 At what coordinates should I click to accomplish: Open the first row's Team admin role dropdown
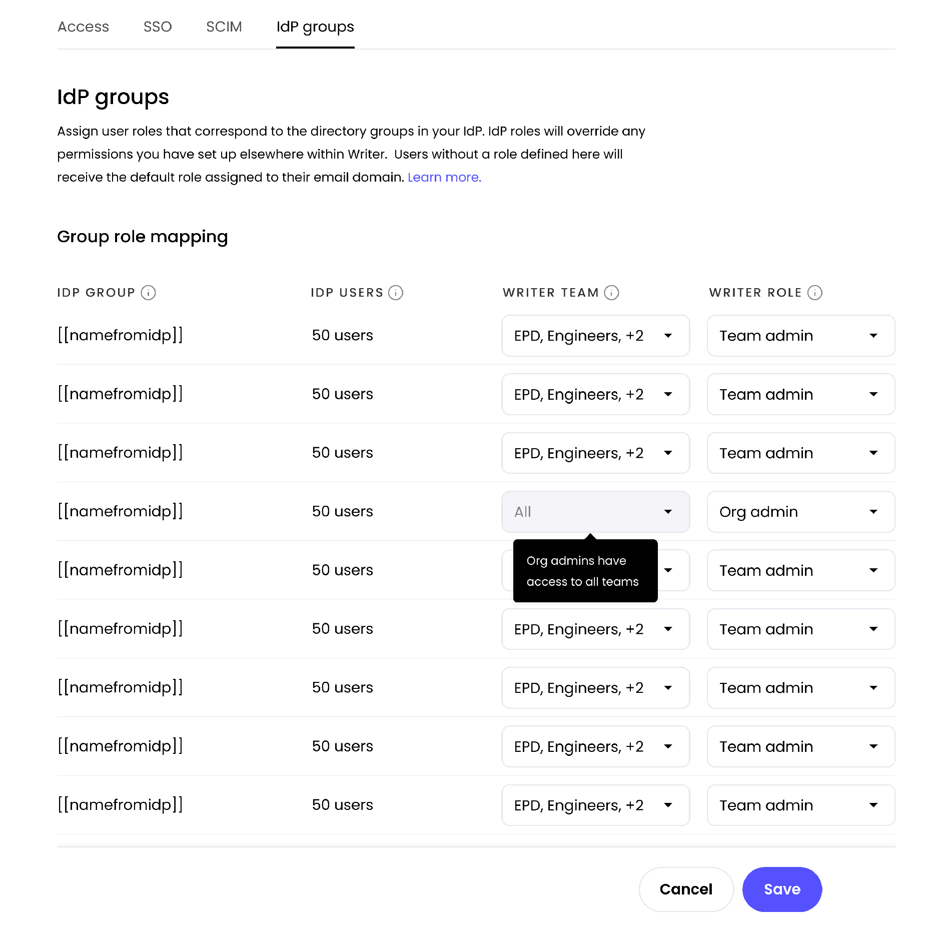(x=800, y=336)
